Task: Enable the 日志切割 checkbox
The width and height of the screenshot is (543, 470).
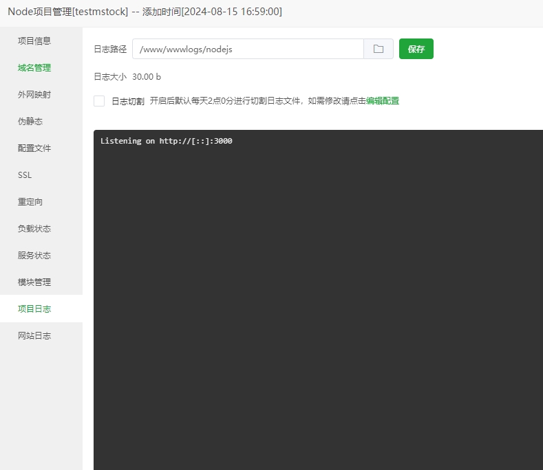Action: coord(99,101)
